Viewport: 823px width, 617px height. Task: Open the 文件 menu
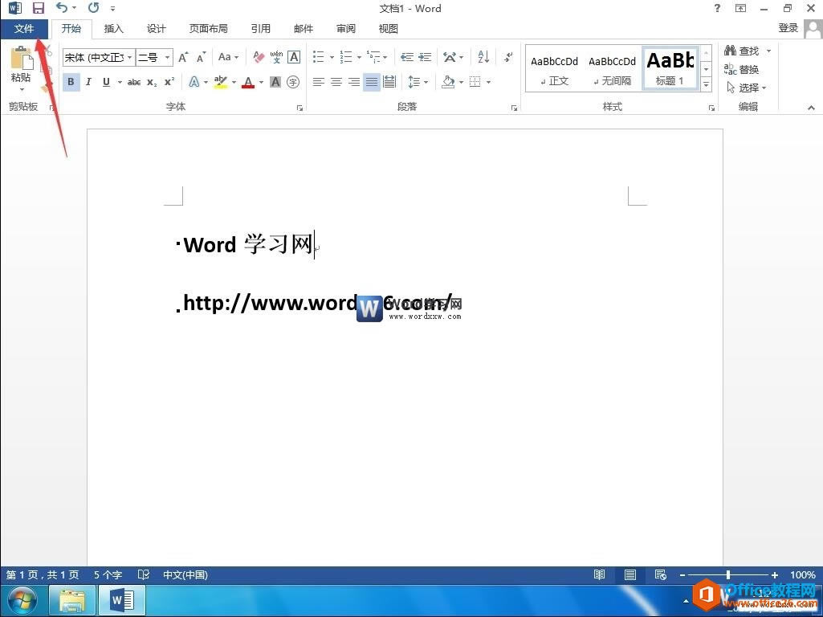(x=24, y=28)
